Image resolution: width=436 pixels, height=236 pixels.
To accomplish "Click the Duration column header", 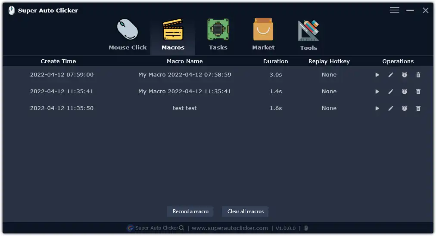I will point(276,61).
